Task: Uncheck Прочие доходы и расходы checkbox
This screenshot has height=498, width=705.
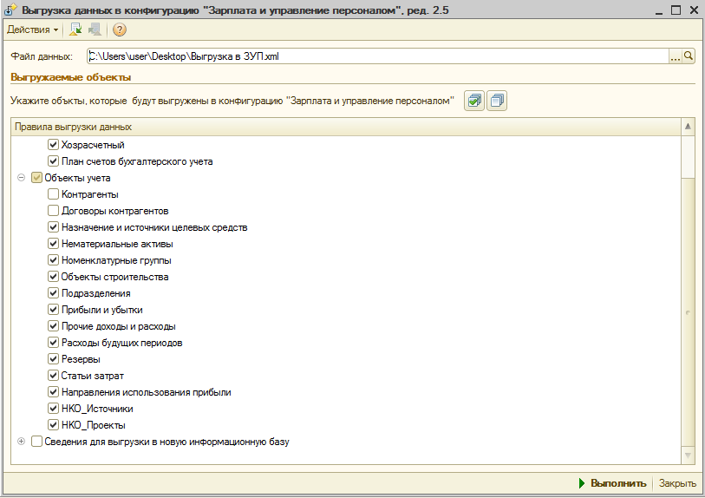Action: pyautogui.click(x=53, y=326)
